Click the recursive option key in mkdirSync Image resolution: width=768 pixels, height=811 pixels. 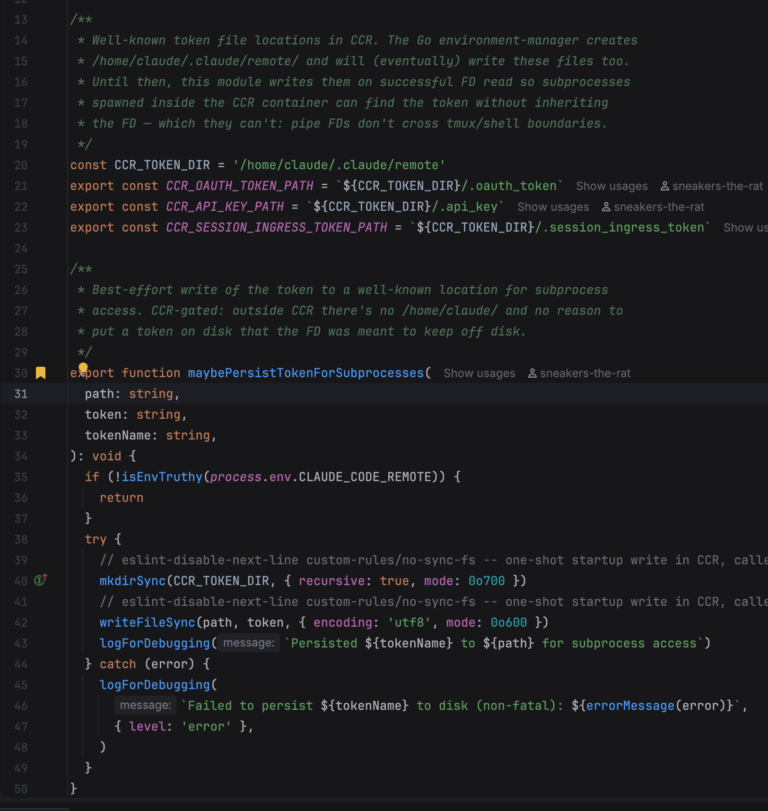click(x=332, y=581)
